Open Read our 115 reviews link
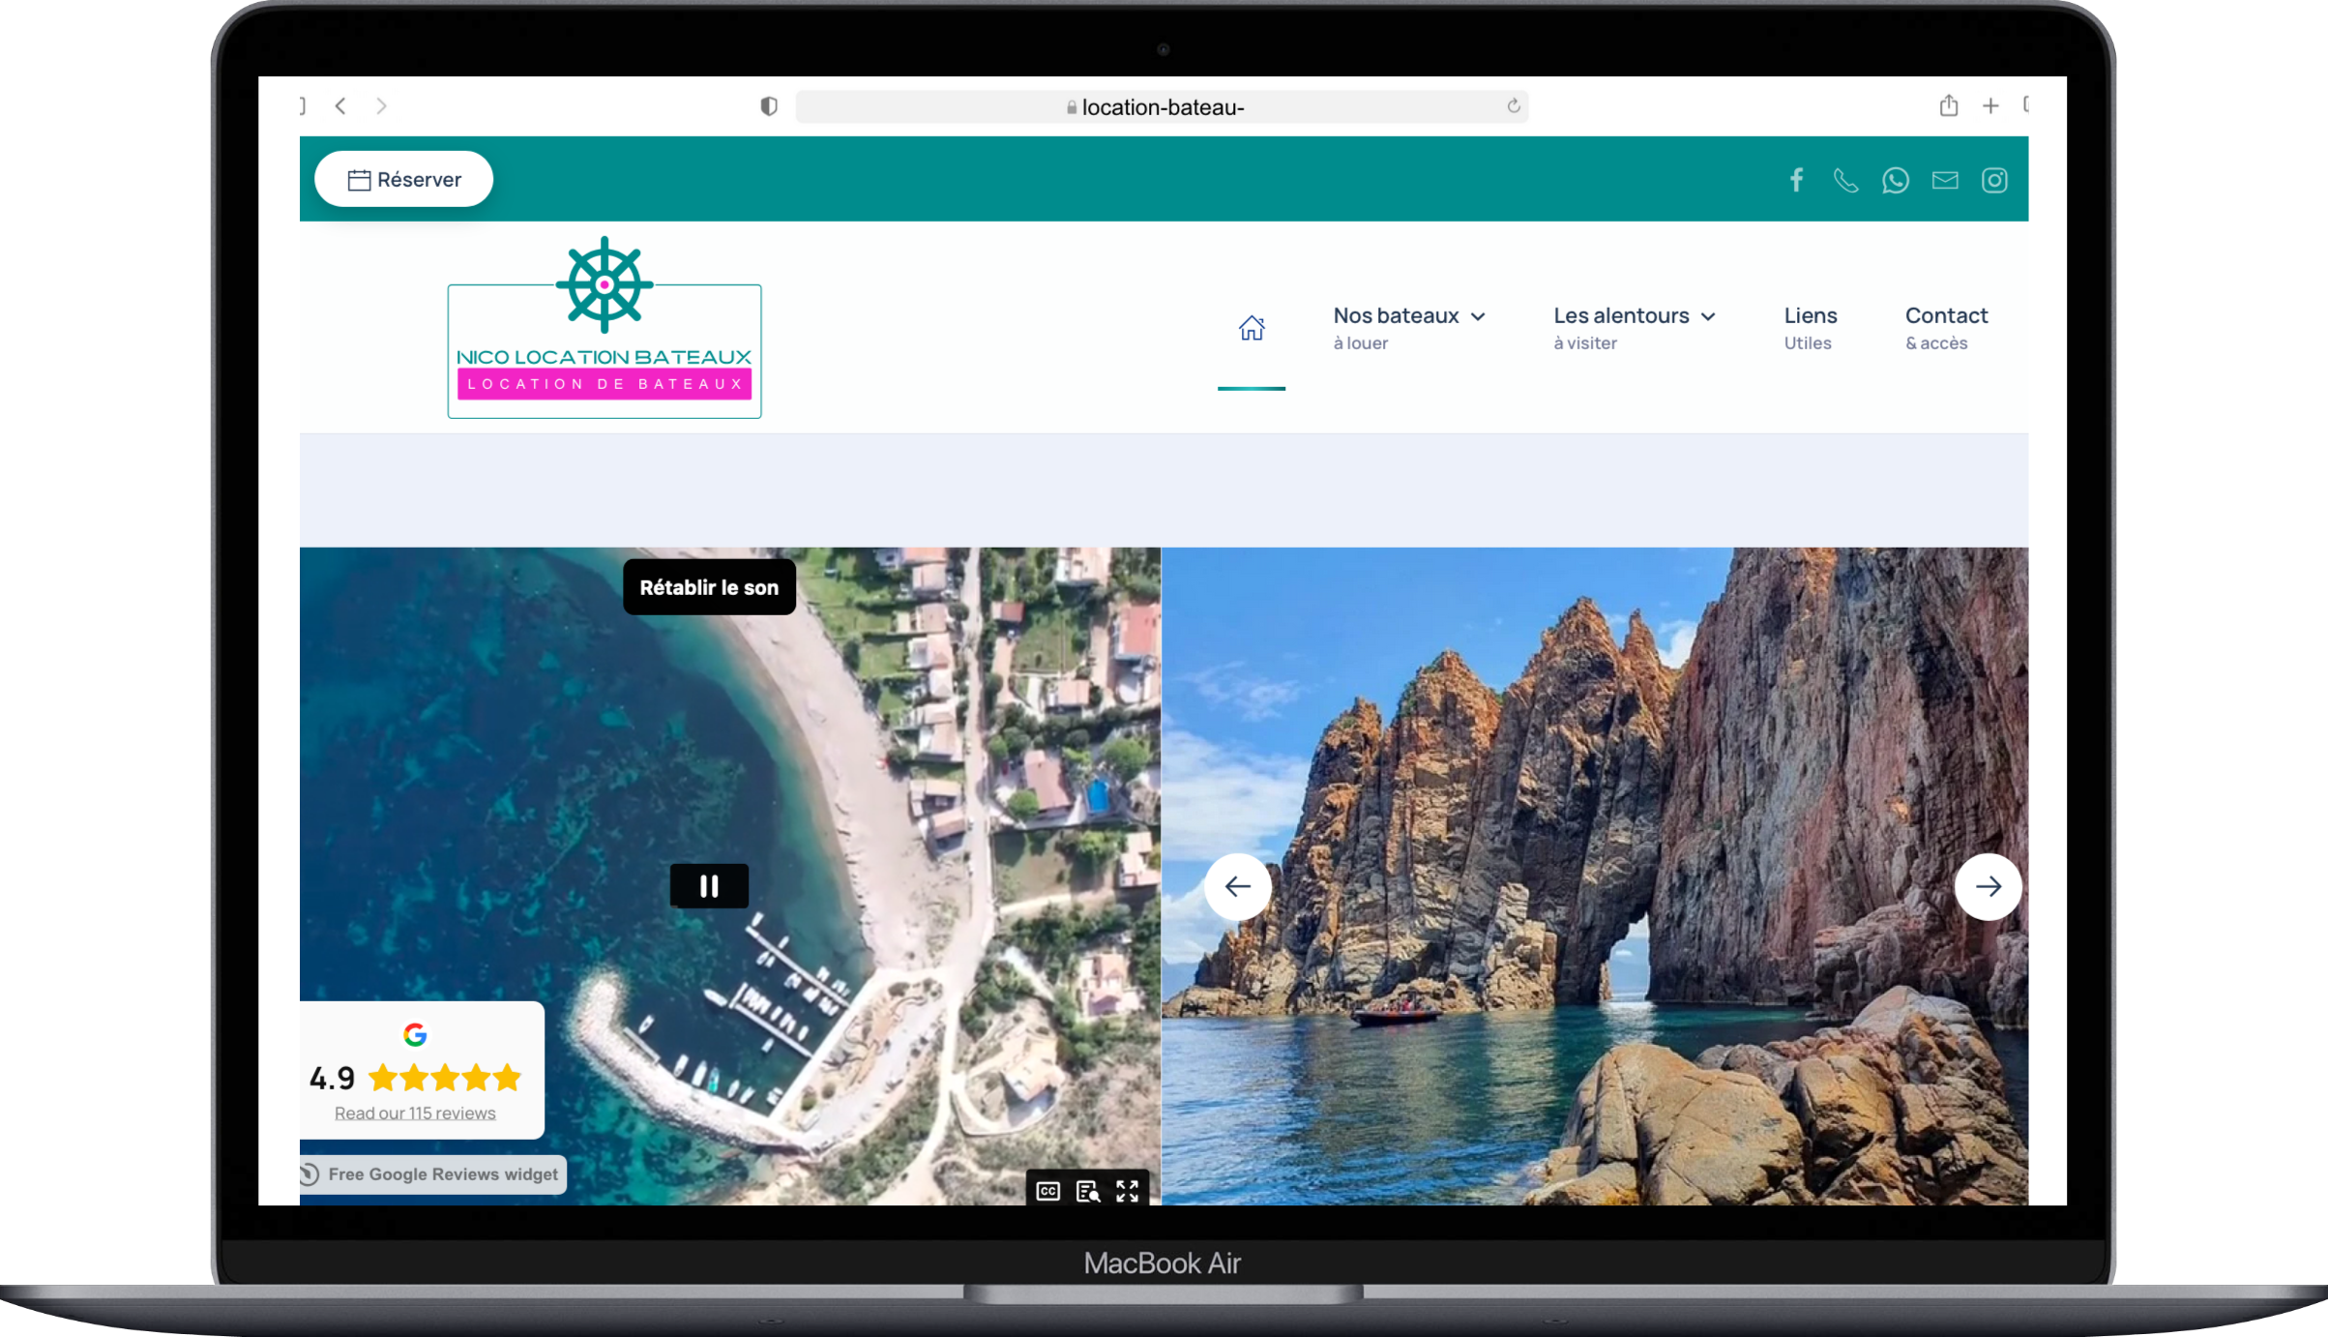This screenshot has height=1337, width=2328. click(x=415, y=1114)
